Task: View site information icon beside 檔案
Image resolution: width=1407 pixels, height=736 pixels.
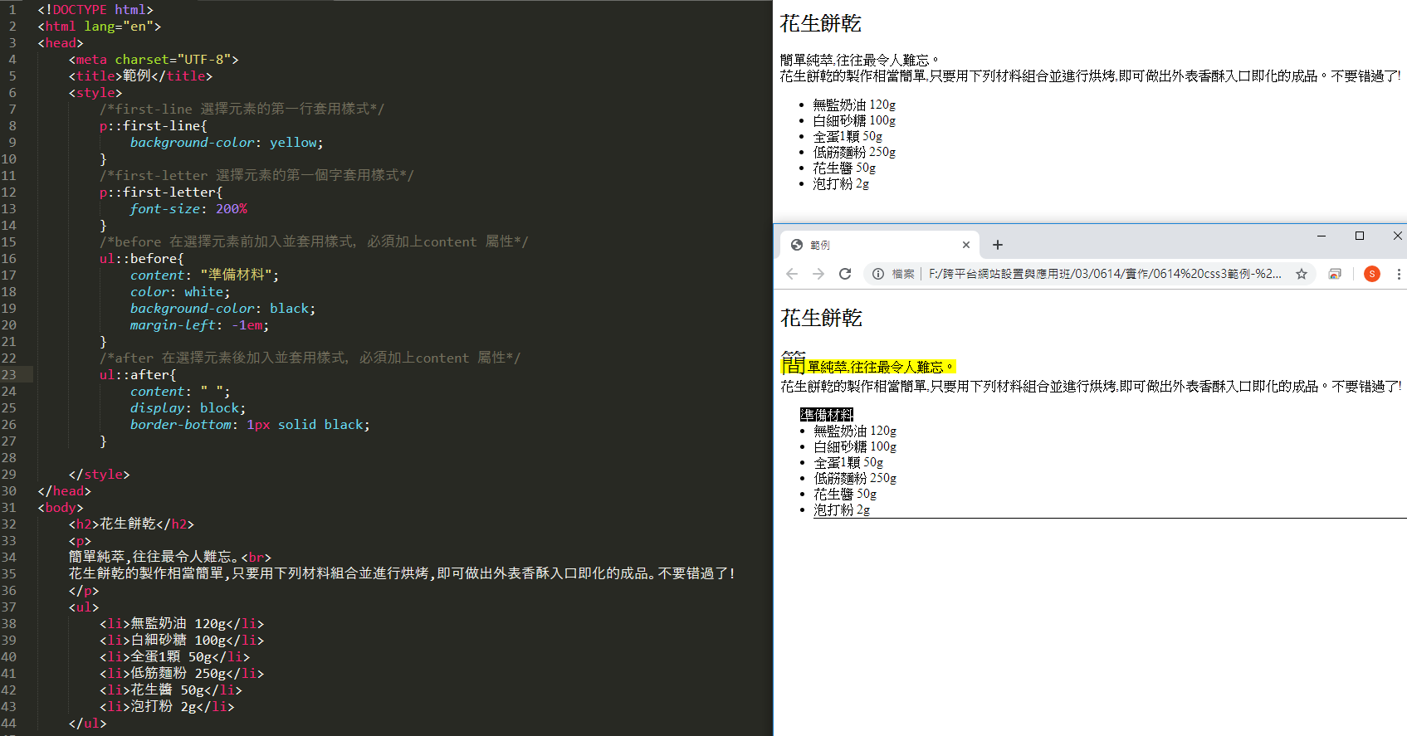Action: click(x=877, y=274)
